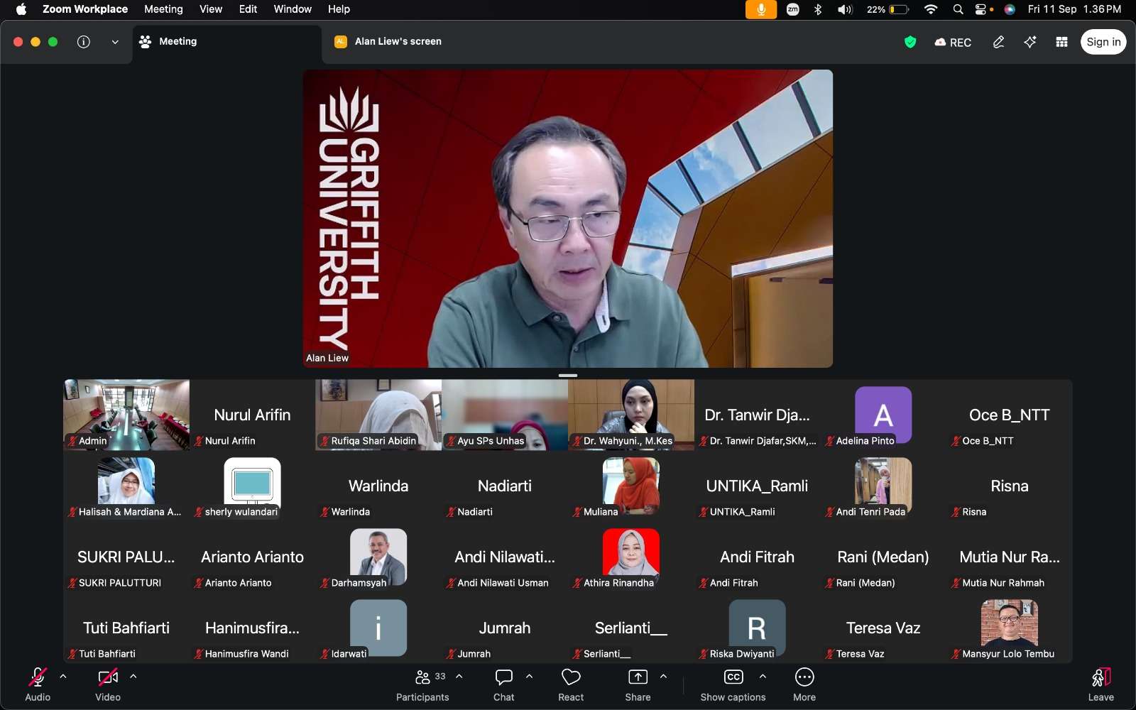The height and width of the screenshot is (710, 1136).
Task: Open the More options icon
Action: click(x=804, y=677)
